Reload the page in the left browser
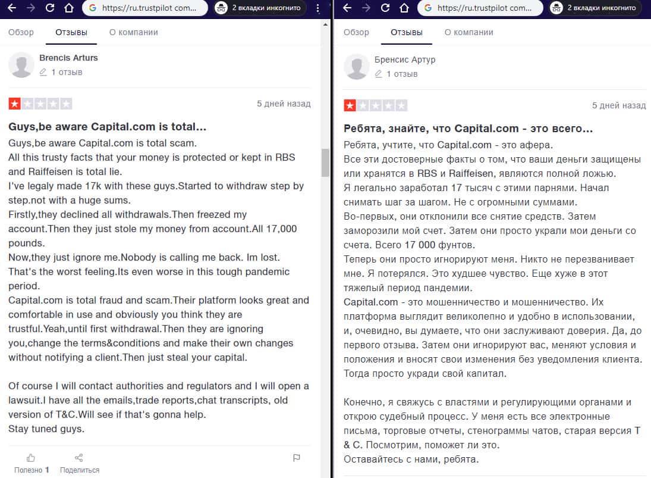 tap(50, 8)
